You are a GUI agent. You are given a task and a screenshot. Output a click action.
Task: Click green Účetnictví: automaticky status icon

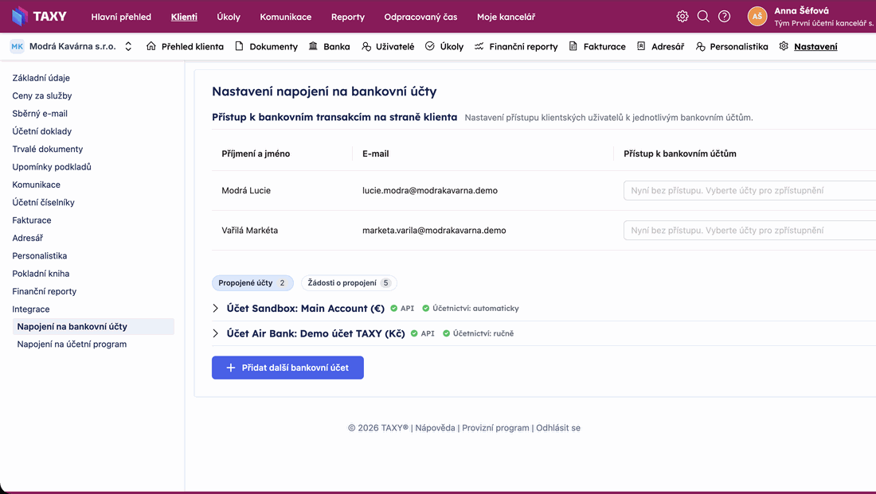tap(426, 308)
